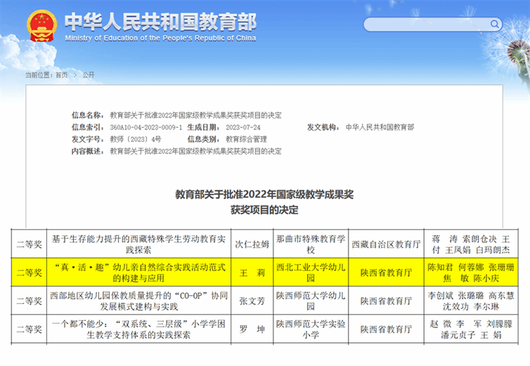Image resolution: width=530 pixels, height=366 pixels.
Task: Click the name 次仁拉姆 in first row
Action: point(250,244)
